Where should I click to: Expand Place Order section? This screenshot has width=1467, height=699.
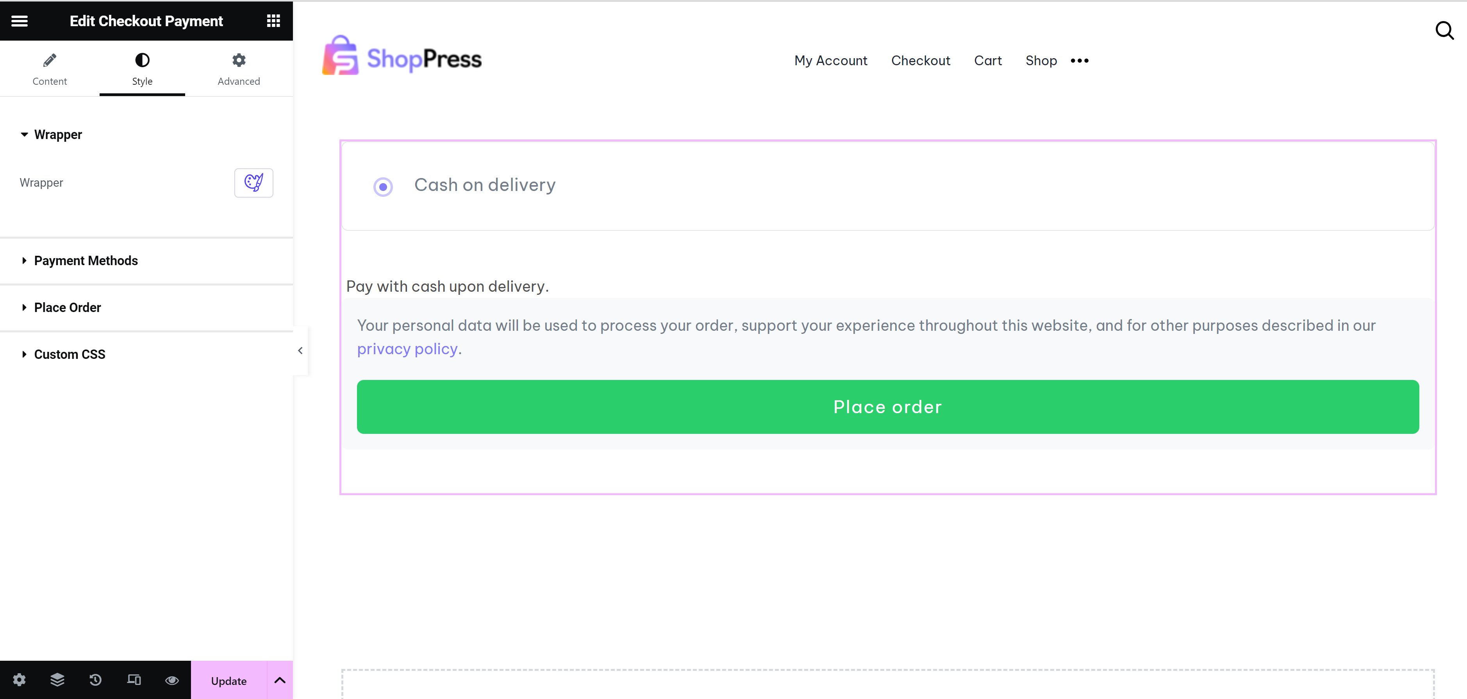pyautogui.click(x=67, y=307)
